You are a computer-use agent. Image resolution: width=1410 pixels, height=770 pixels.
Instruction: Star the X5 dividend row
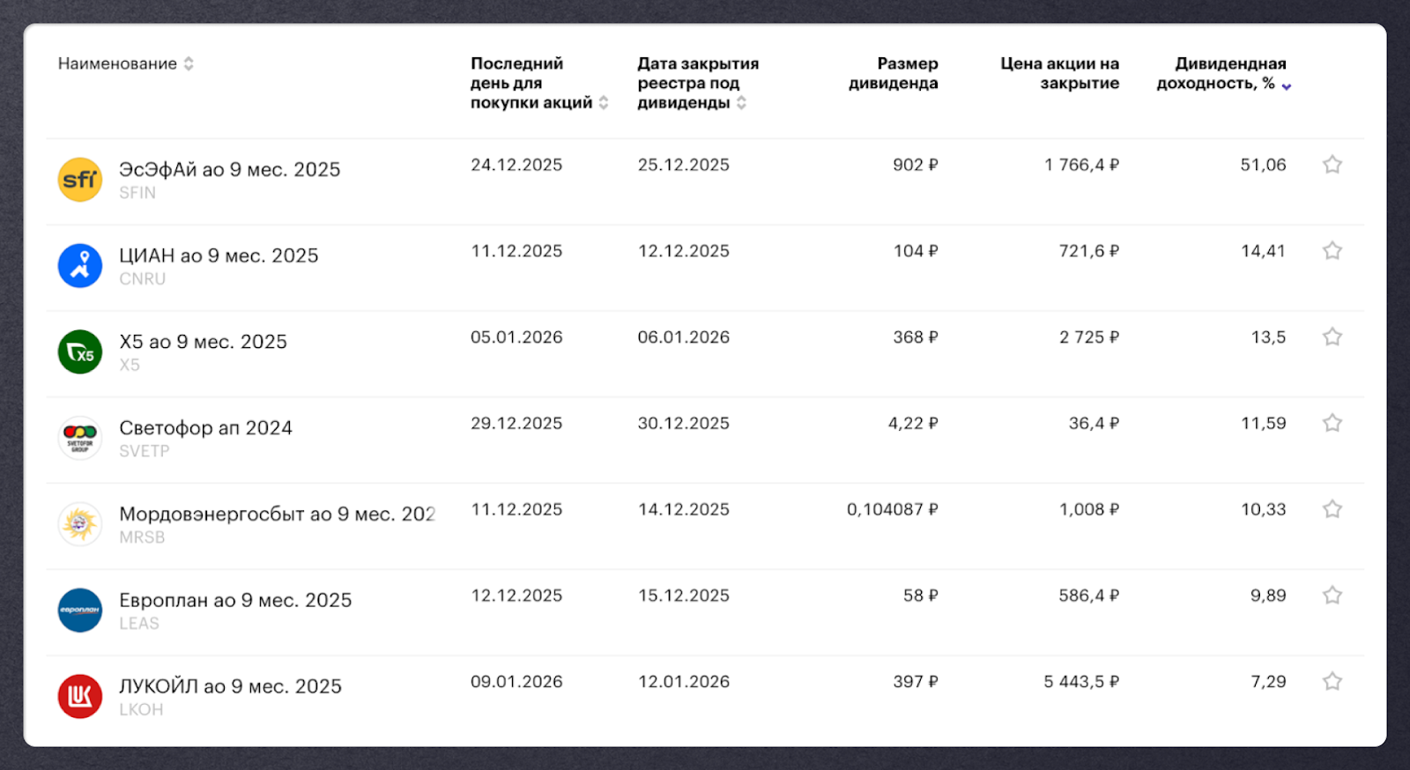[x=1332, y=337]
